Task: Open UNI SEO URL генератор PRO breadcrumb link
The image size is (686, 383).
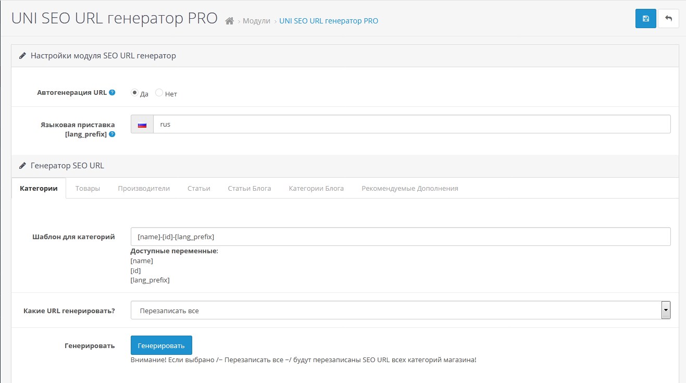Action: (329, 21)
